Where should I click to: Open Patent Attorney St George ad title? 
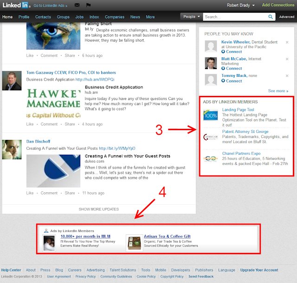(245, 132)
